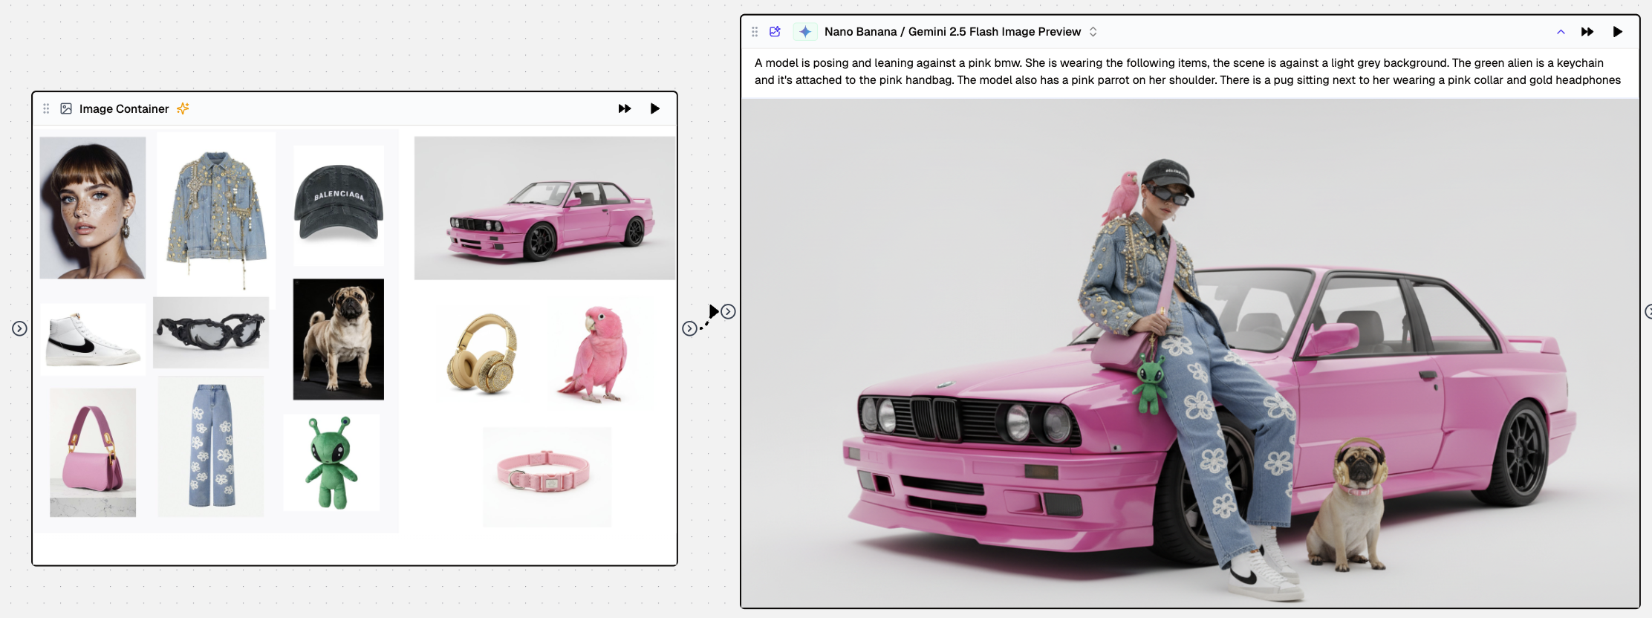Click the Image Container left input port
Screen dimensions: 1652x618
click(19, 328)
